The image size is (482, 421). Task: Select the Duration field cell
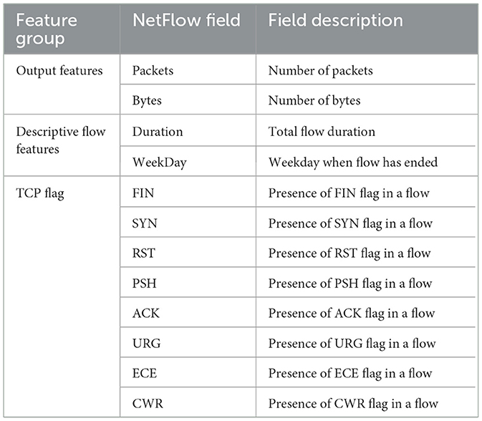pyautogui.click(x=158, y=132)
